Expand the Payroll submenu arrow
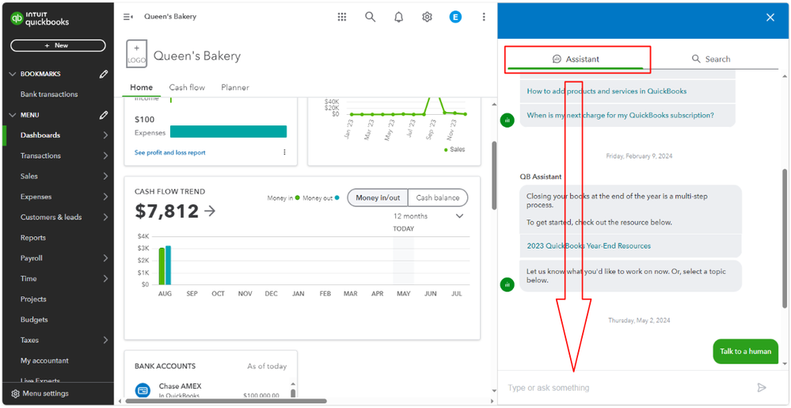This screenshot has height=408, width=791. [105, 258]
